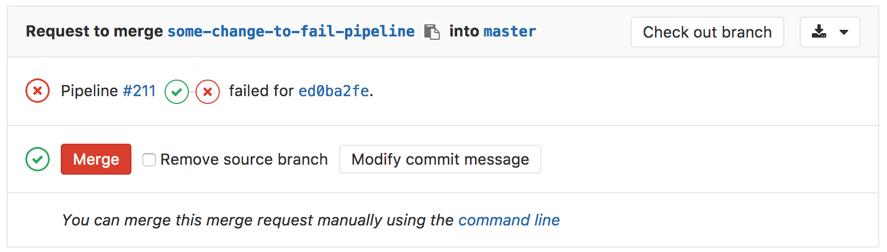Click the 'failed for' status text
This screenshot has height=252, width=887.
261,91
